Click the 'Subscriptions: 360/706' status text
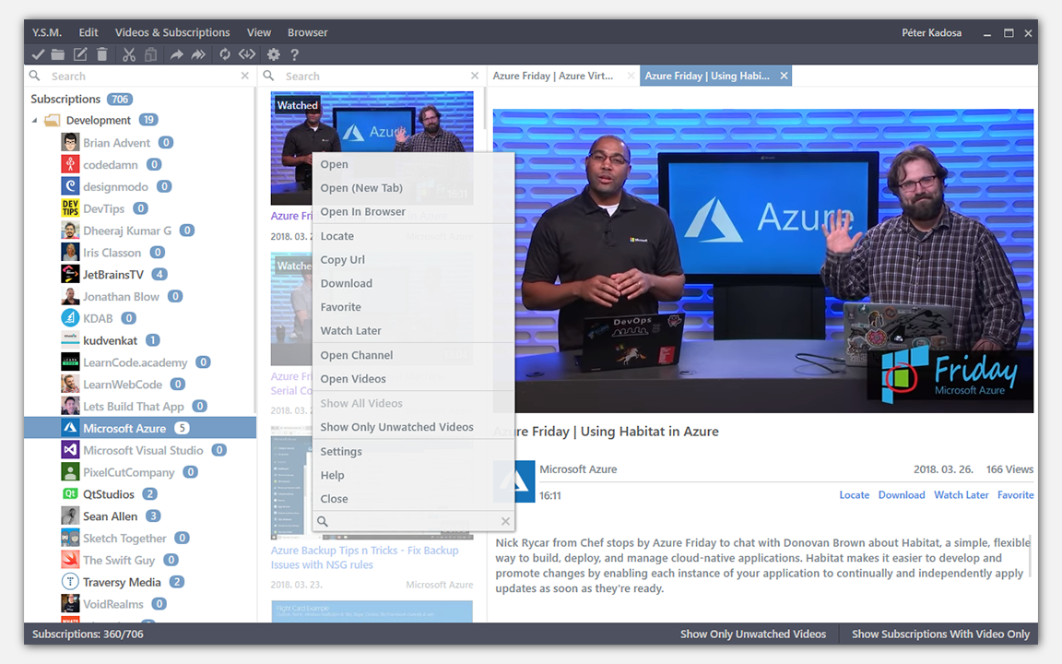Image resolution: width=1062 pixels, height=664 pixels. point(88,634)
